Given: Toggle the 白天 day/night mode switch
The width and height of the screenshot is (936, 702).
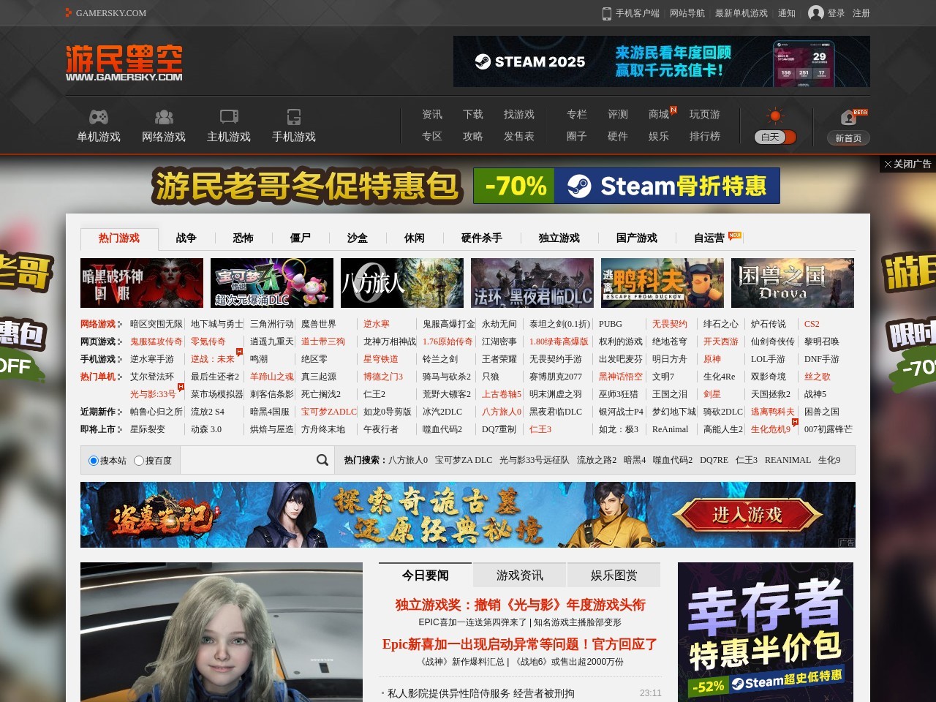Looking at the screenshot, I should tap(775, 137).
